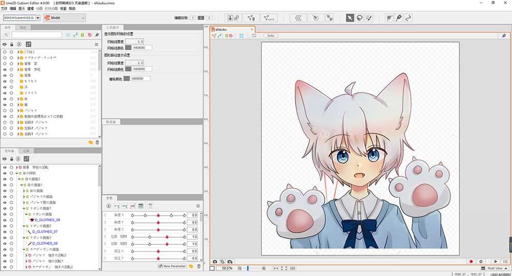Select the lasso selection tool
This screenshot has height=276, width=512.
(359, 18)
